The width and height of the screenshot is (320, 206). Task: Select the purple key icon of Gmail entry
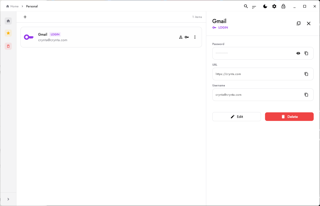click(29, 37)
